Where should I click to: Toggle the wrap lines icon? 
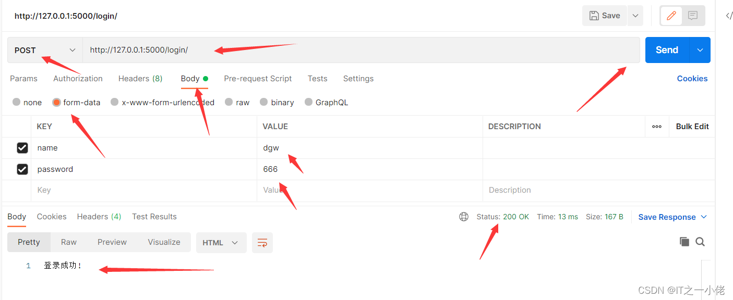(262, 243)
